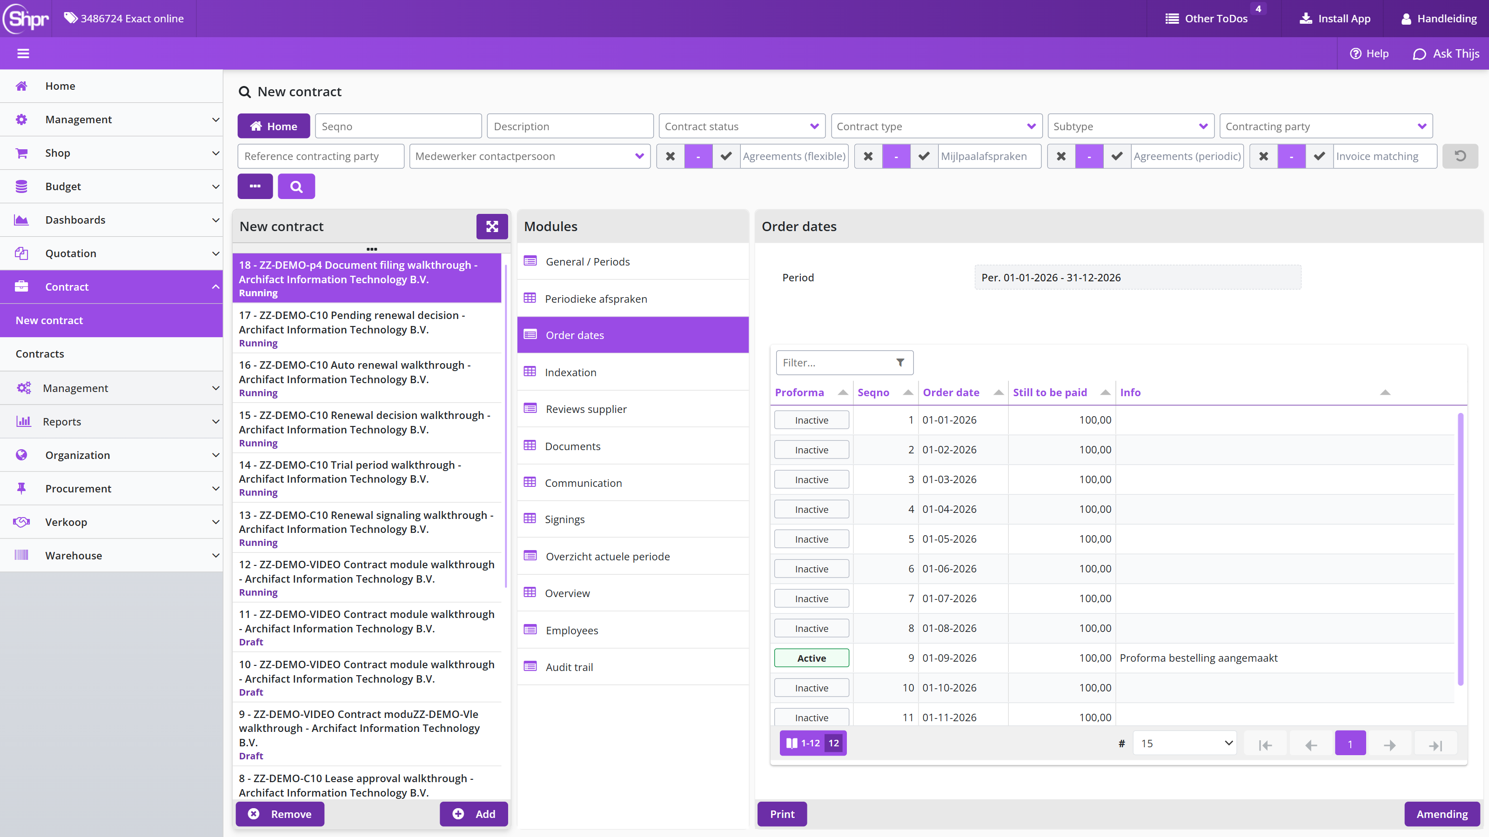1489x837 pixels.
Task: Expand New contract panel to fullscreen
Action: point(492,226)
